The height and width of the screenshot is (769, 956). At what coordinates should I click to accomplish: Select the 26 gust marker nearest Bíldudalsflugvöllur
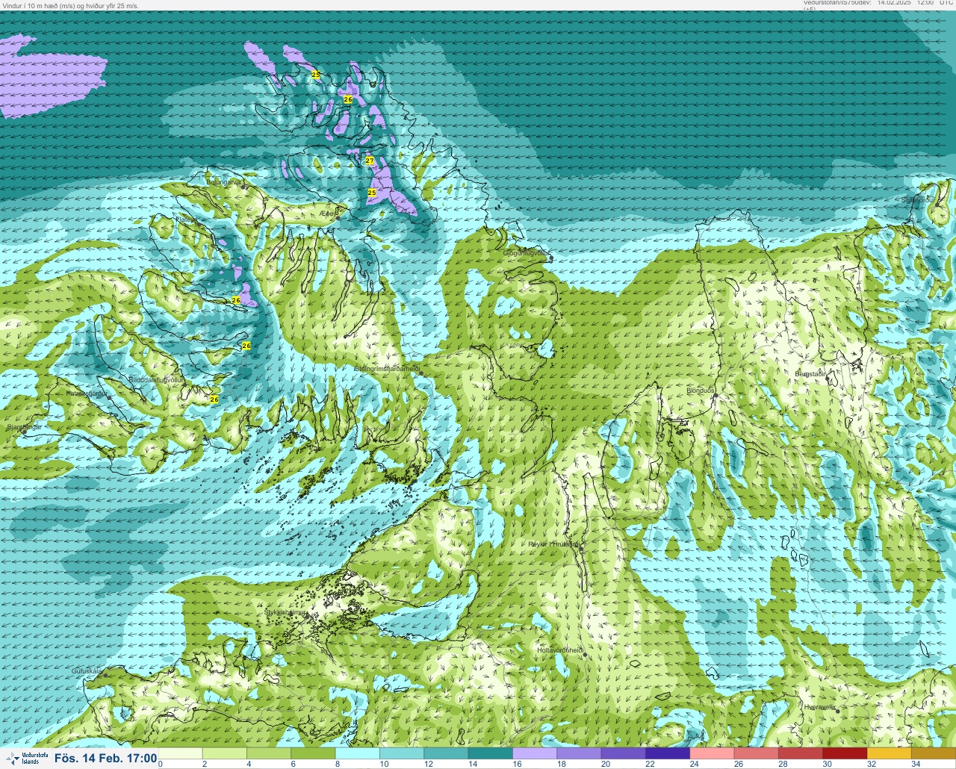(214, 399)
